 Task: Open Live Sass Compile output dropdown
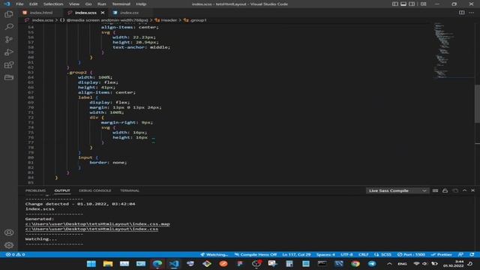[397, 190]
